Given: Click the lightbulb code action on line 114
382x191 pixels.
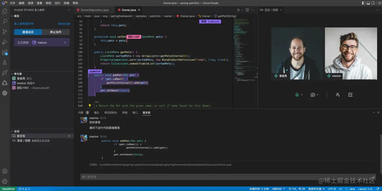Looking at the screenshot, I should coord(89,106).
